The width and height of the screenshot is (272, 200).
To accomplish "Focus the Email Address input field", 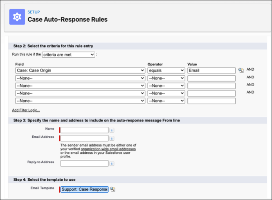I will 85,138.
